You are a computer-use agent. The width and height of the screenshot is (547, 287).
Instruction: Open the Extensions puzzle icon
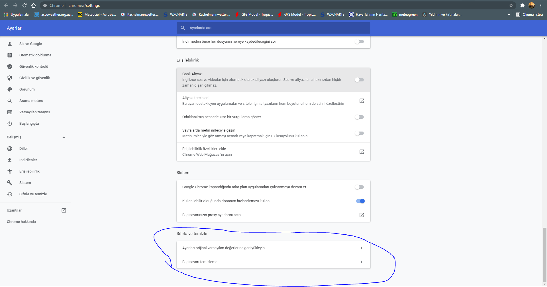(x=522, y=5)
